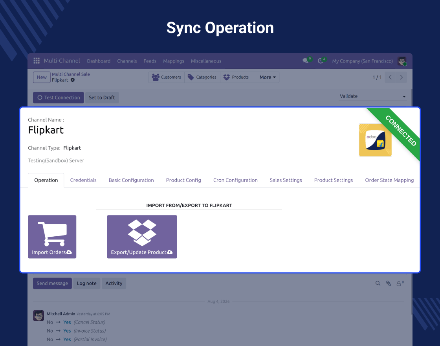Screen dimensions: 440x346
Task: Click the Multi-Channel app title
Action: 62,61
